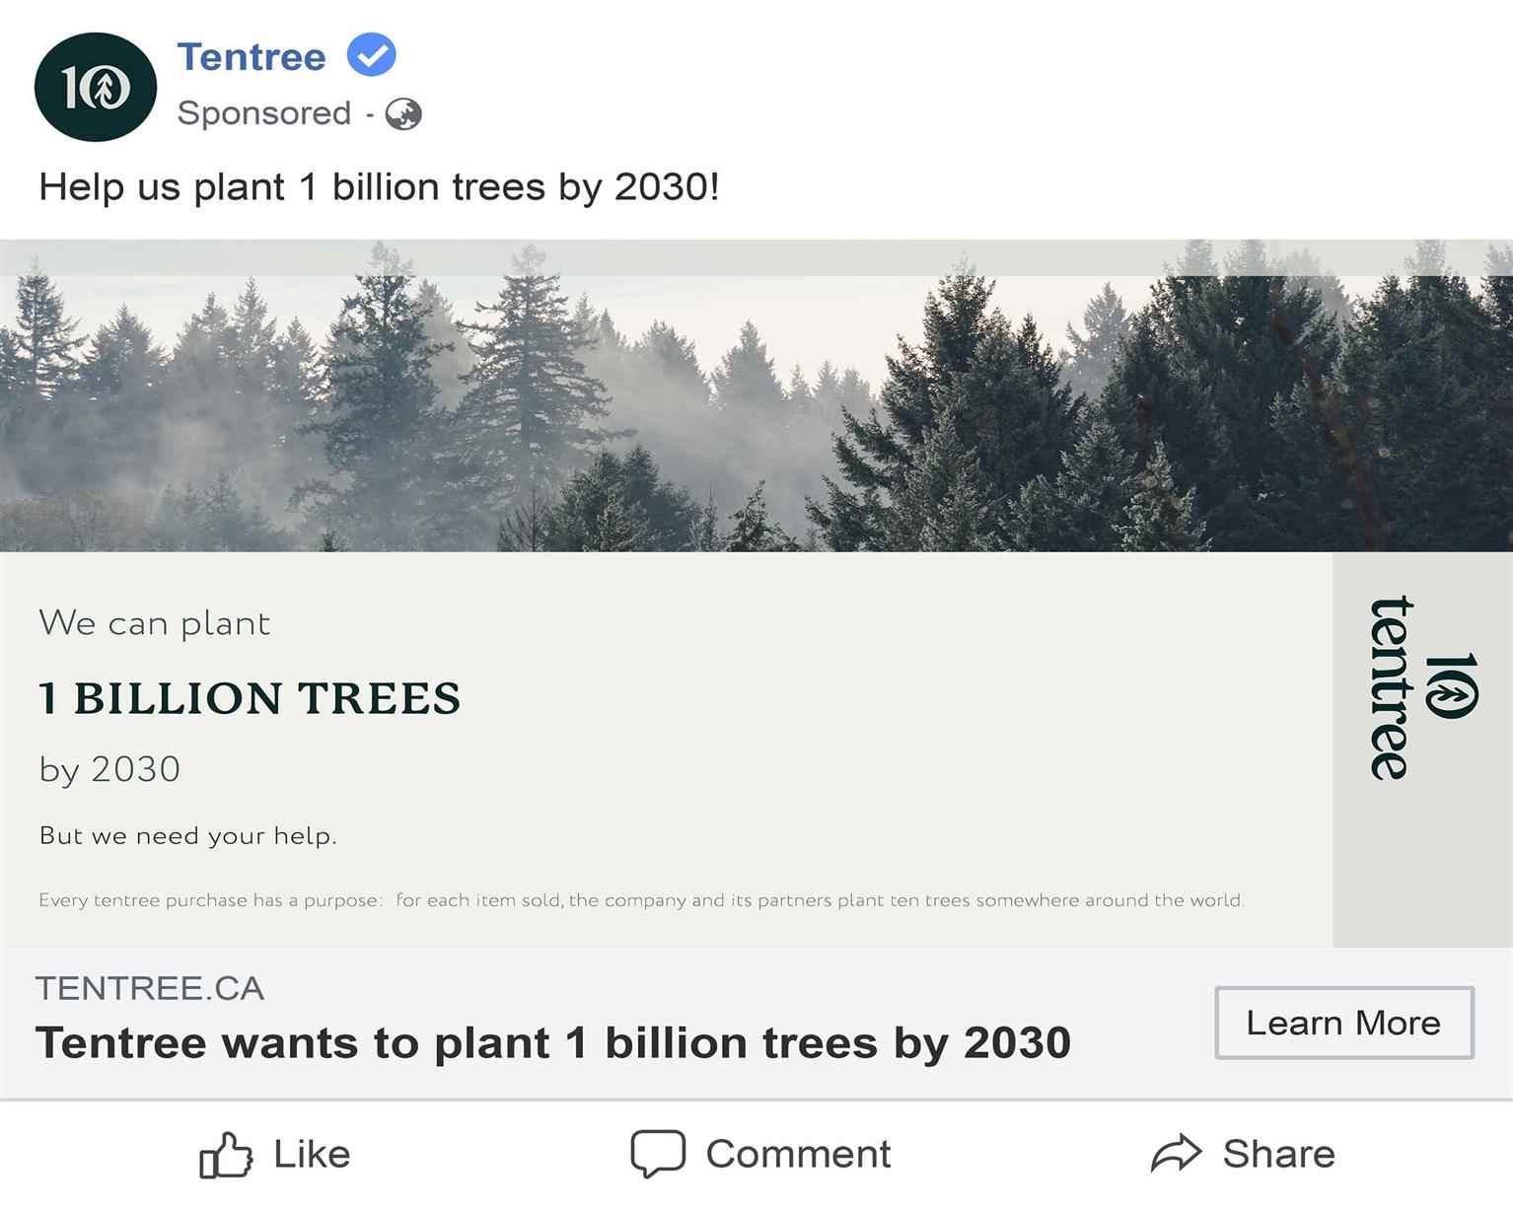This screenshot has height=1210, width=1513.
Task: Click the Share arrow icon
Action: pyautogui.click(x=1176, y=1153)
